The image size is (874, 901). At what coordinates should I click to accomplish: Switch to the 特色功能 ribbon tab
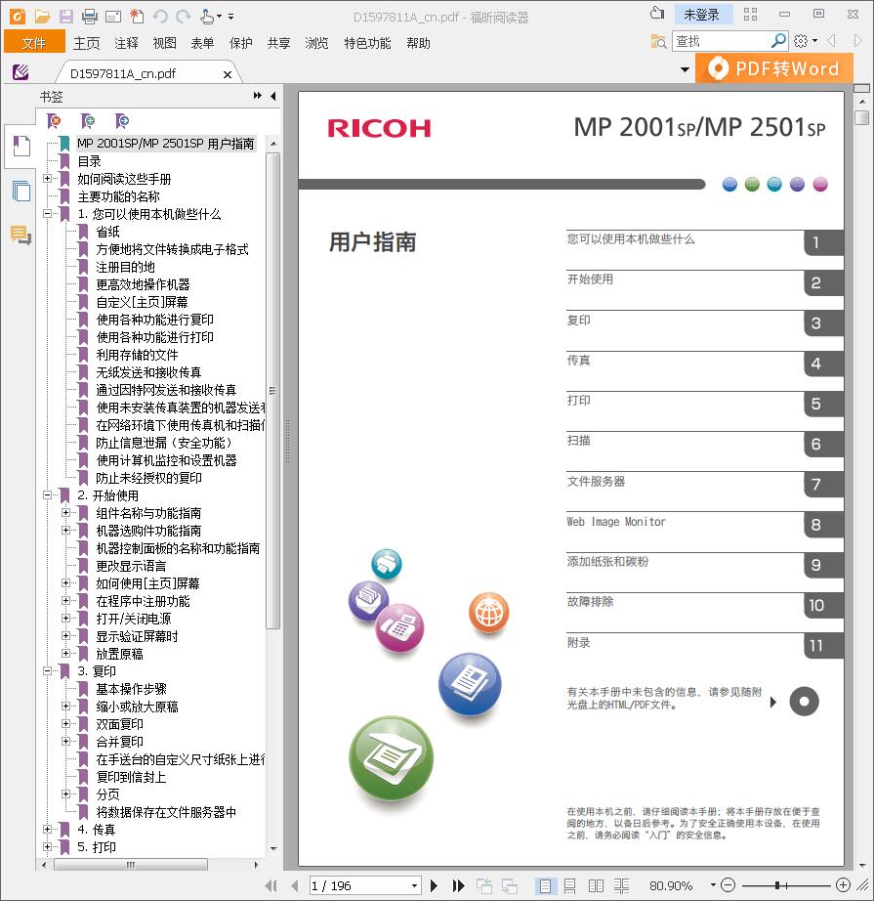tap(367, 43)
